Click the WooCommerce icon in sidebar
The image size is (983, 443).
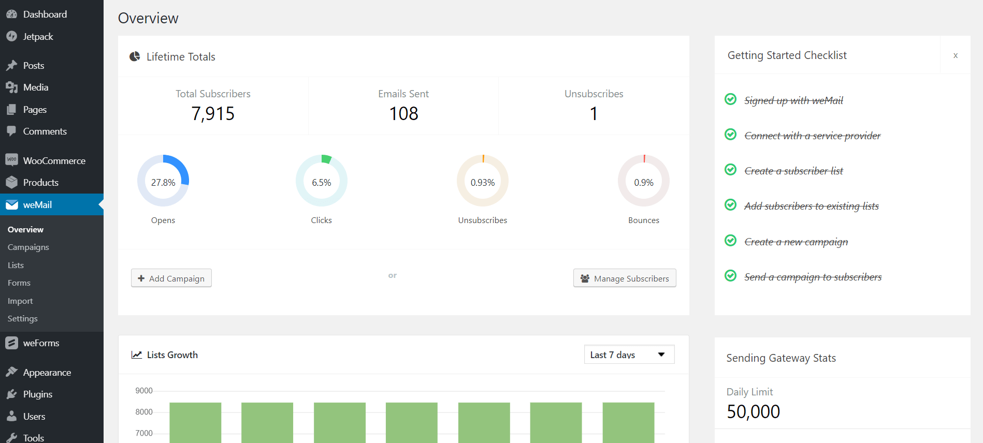11,160
